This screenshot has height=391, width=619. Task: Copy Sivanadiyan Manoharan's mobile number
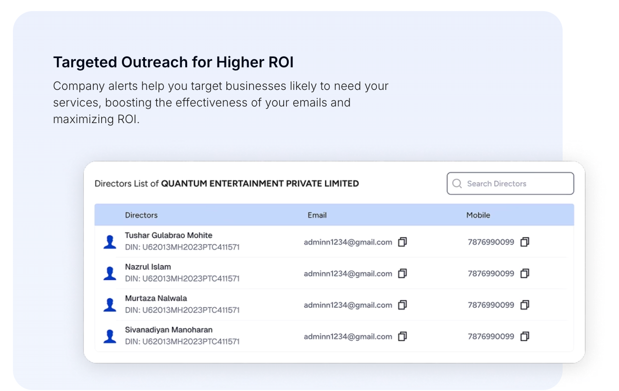(524, 337)
